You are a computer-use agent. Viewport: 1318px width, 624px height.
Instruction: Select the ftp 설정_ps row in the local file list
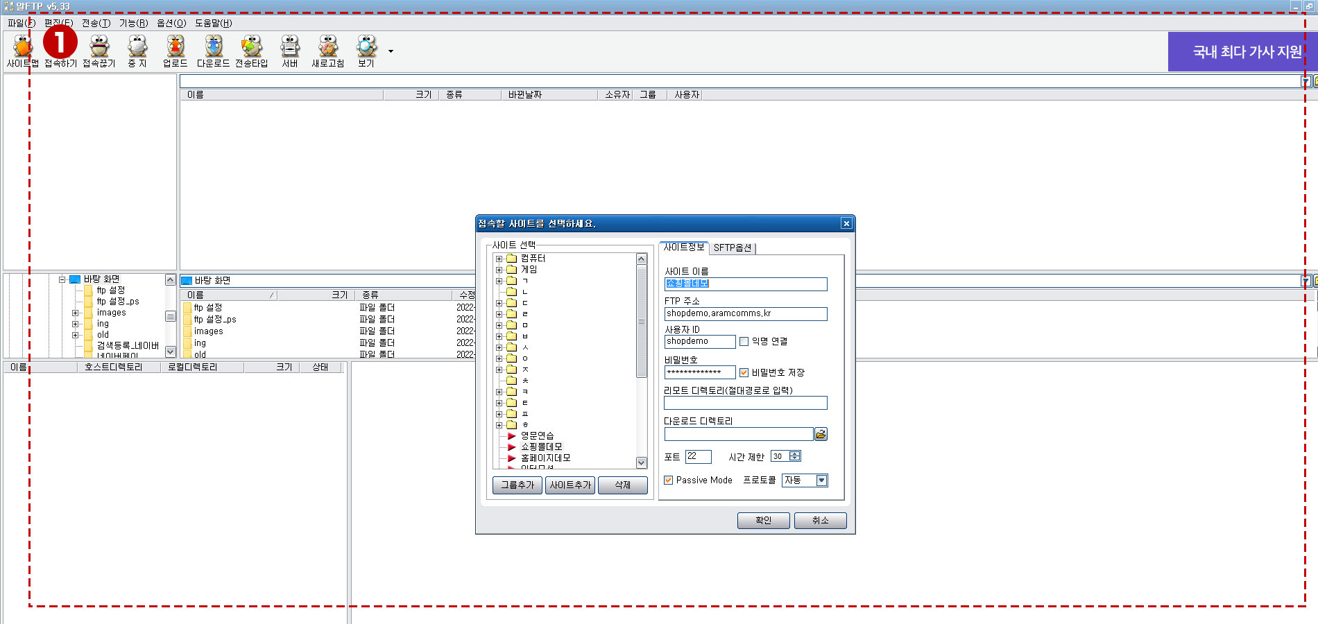coord(215,320)
